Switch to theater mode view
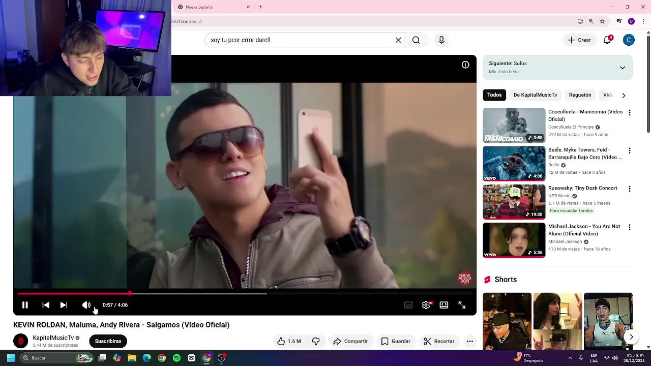This screenshot has width=651, height=366. point(444,305)
